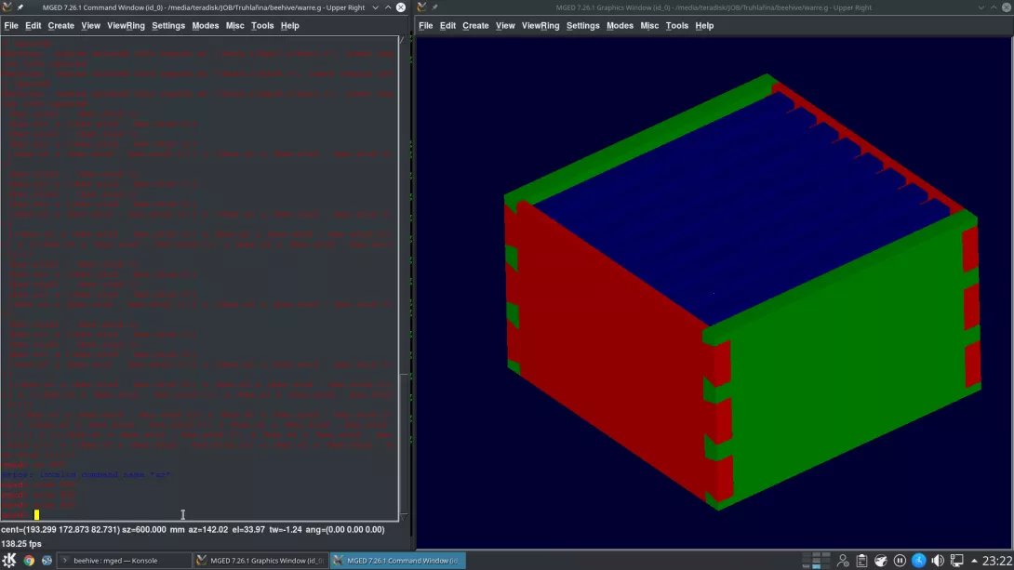Click the 138.25 fps readout
The width and height of the screenshot is (1014, 570).
click(x=21, y=544)
